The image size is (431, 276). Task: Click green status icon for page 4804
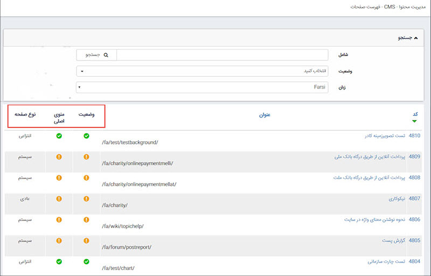tap(86, 261)
